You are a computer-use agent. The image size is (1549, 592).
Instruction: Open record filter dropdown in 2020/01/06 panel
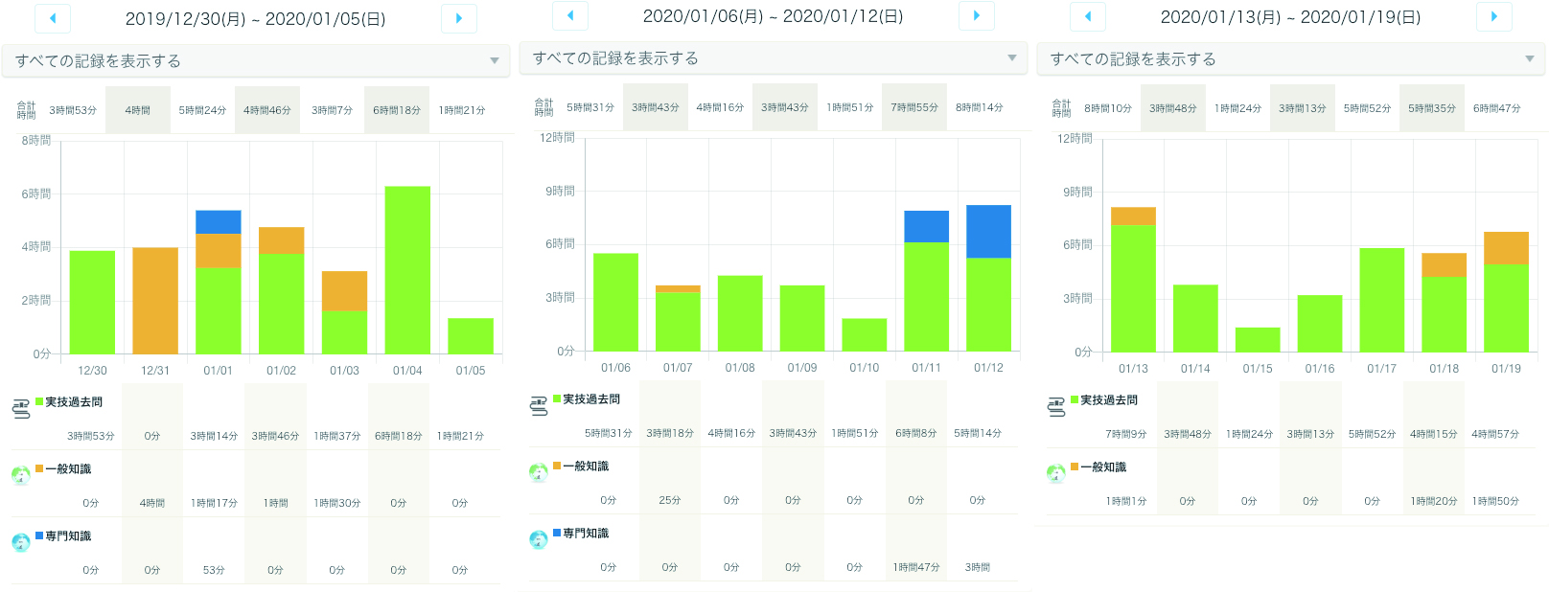point(774,57)
